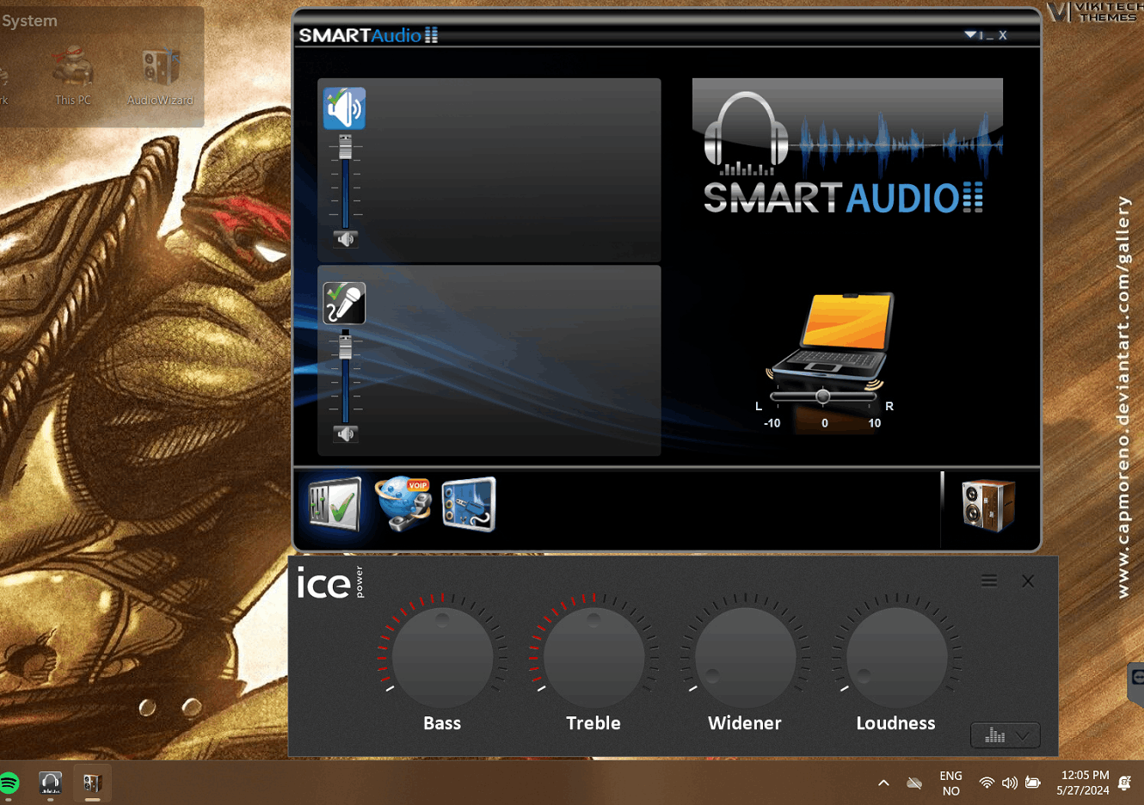Show hidden system tray icons
This screenshot has width=1144, height=805.
(x=883, y=783)
